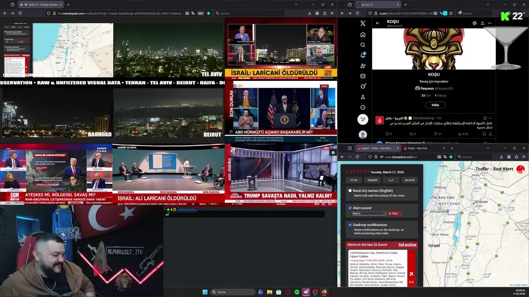The width and height of the screenshot is (529, 297).
Task: Click the Beirut live camera tile
Action: [169, 113]
